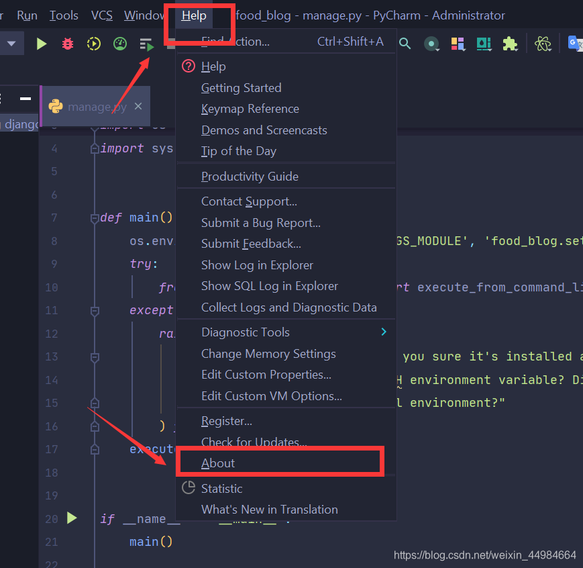This screenshot has height=568, width=583.
Task: Run main from gutter play icon on line 20
Action: pyautogui.click(x=72, y=518)
